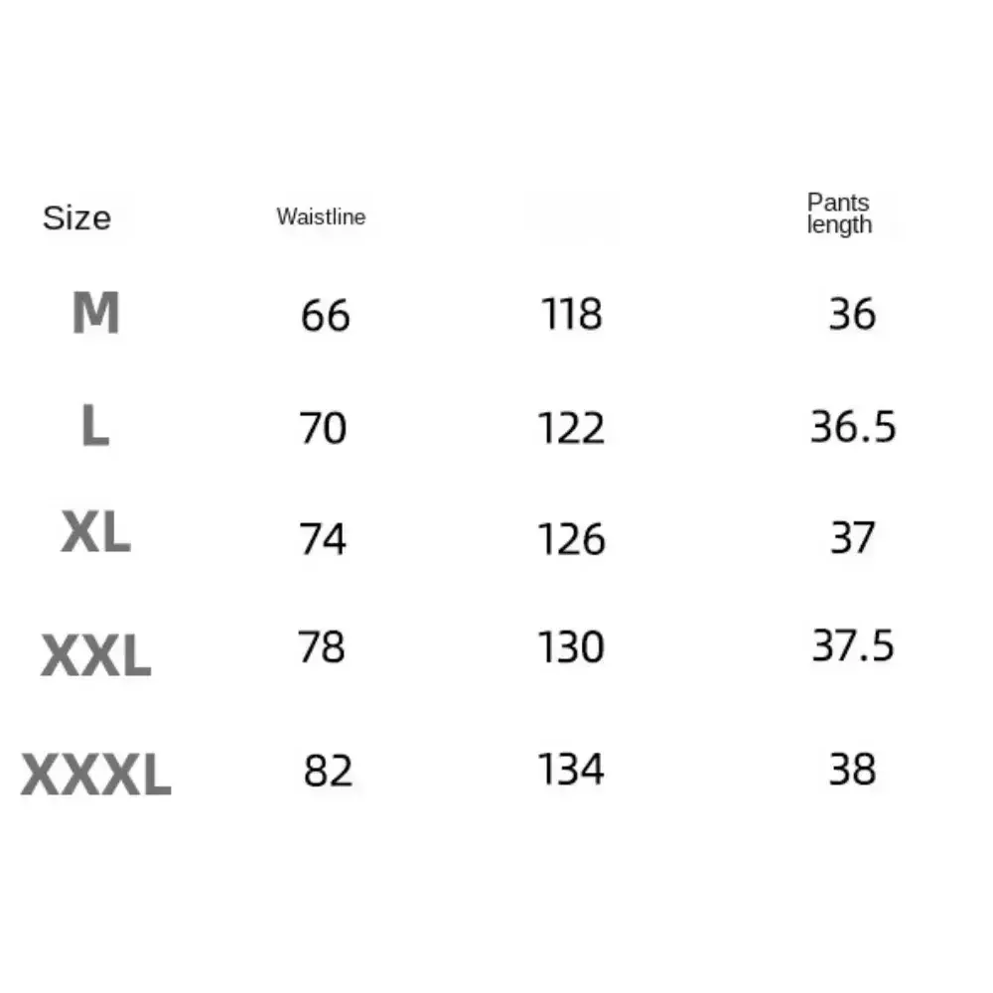This screenshot has width=993, height=993.
Task: Select the XXL size label
Action: tap(95, 654)
